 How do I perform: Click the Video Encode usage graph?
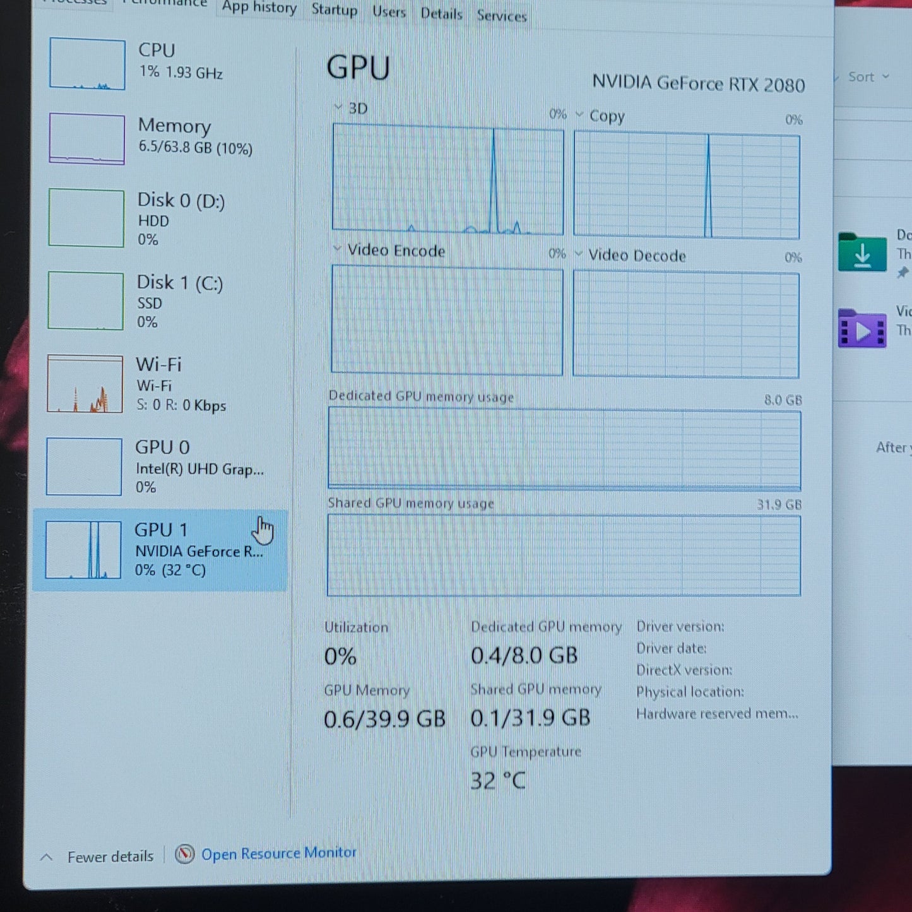[x=447, y=320]
